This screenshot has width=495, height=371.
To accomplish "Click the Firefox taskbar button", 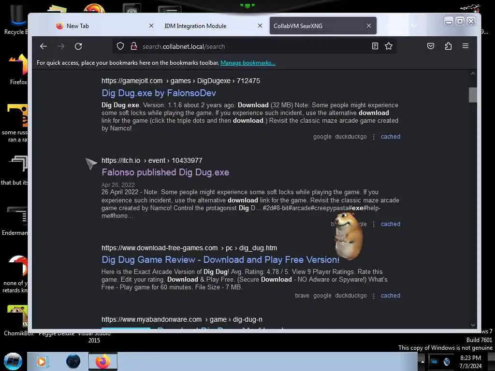I will tap(103, 361).
